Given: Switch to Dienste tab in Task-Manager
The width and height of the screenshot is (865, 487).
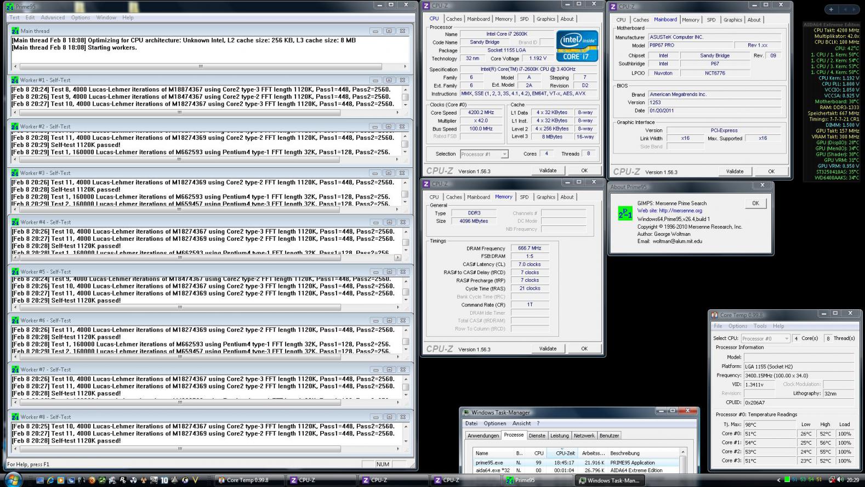Looking at the screenshot, I should tap(537, 435).
